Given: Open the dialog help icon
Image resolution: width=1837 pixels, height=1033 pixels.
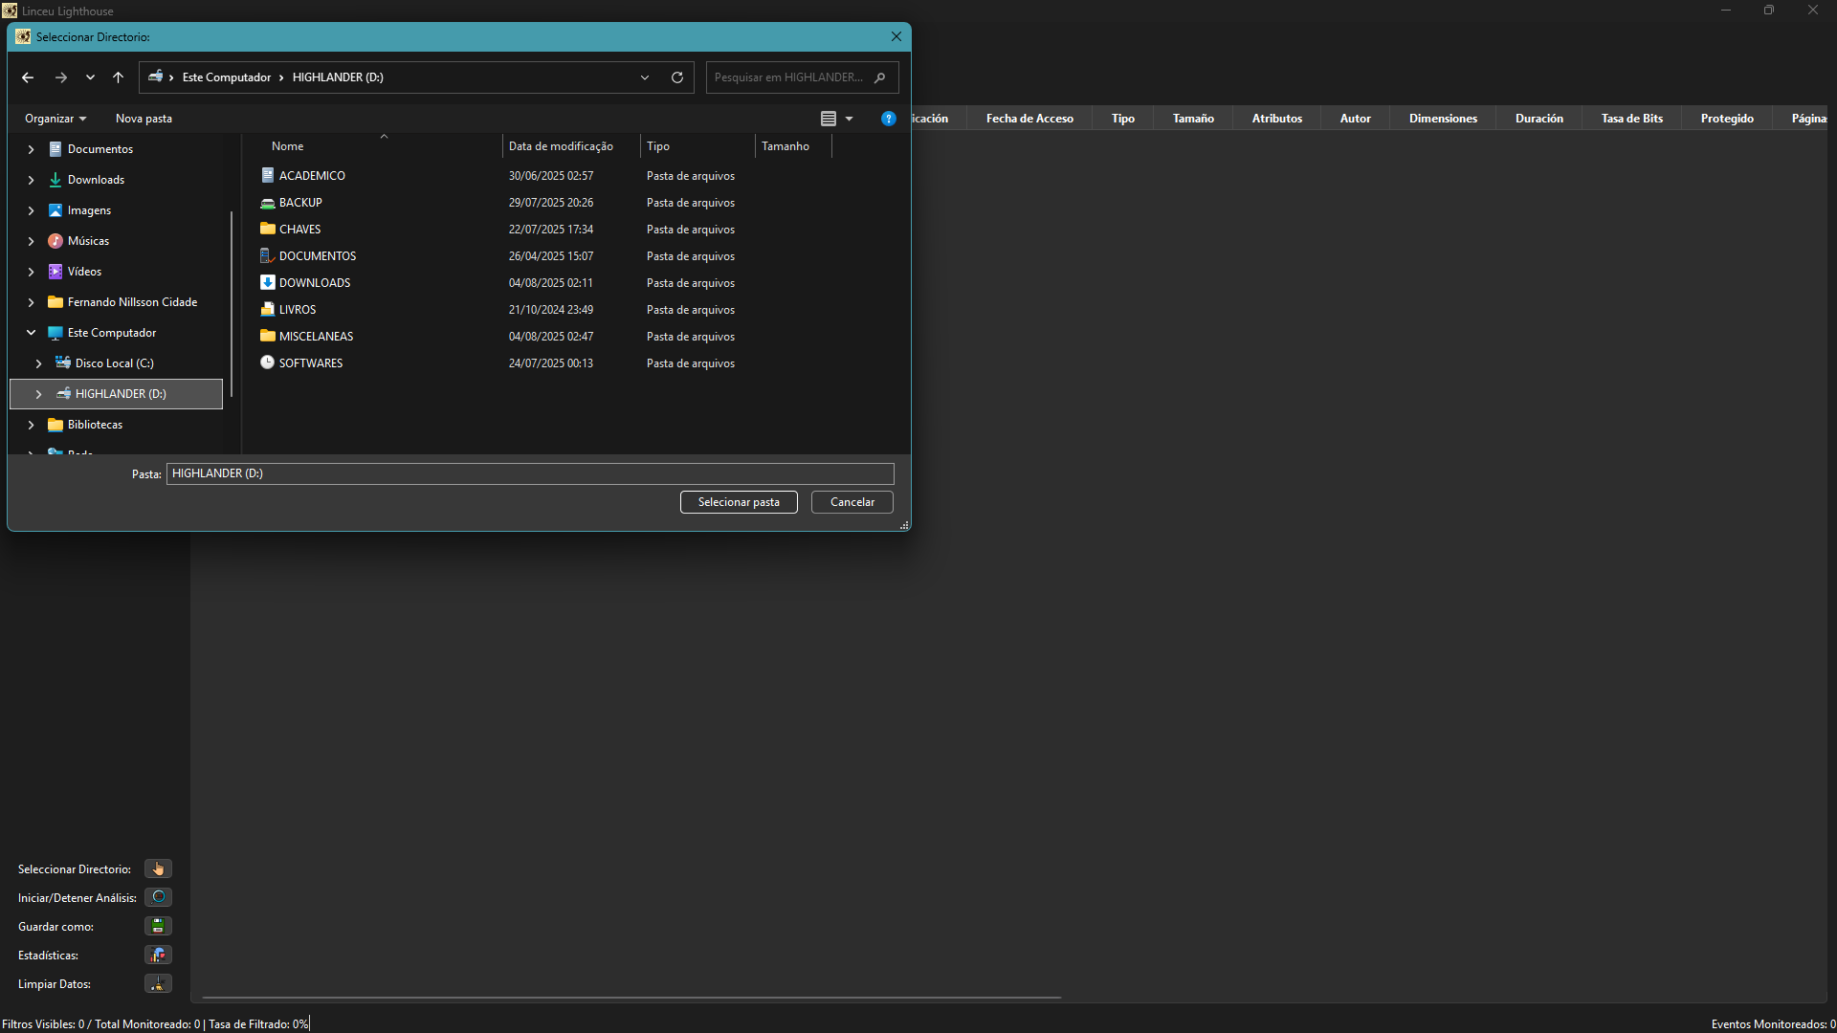Looking at the screenshot, I should pos(888,119).
